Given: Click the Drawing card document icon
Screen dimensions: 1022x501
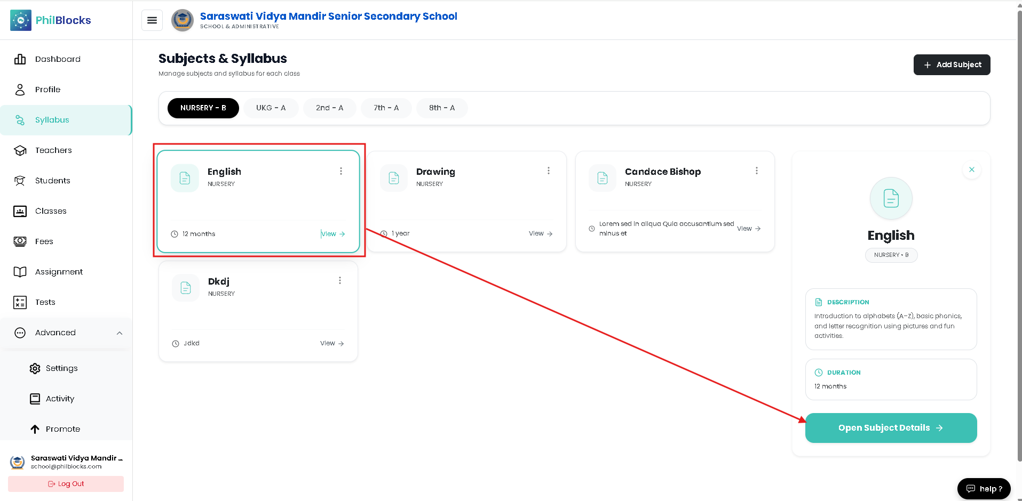Looking at the screenshot, I should pyautogui.click(x=394, y=177).
